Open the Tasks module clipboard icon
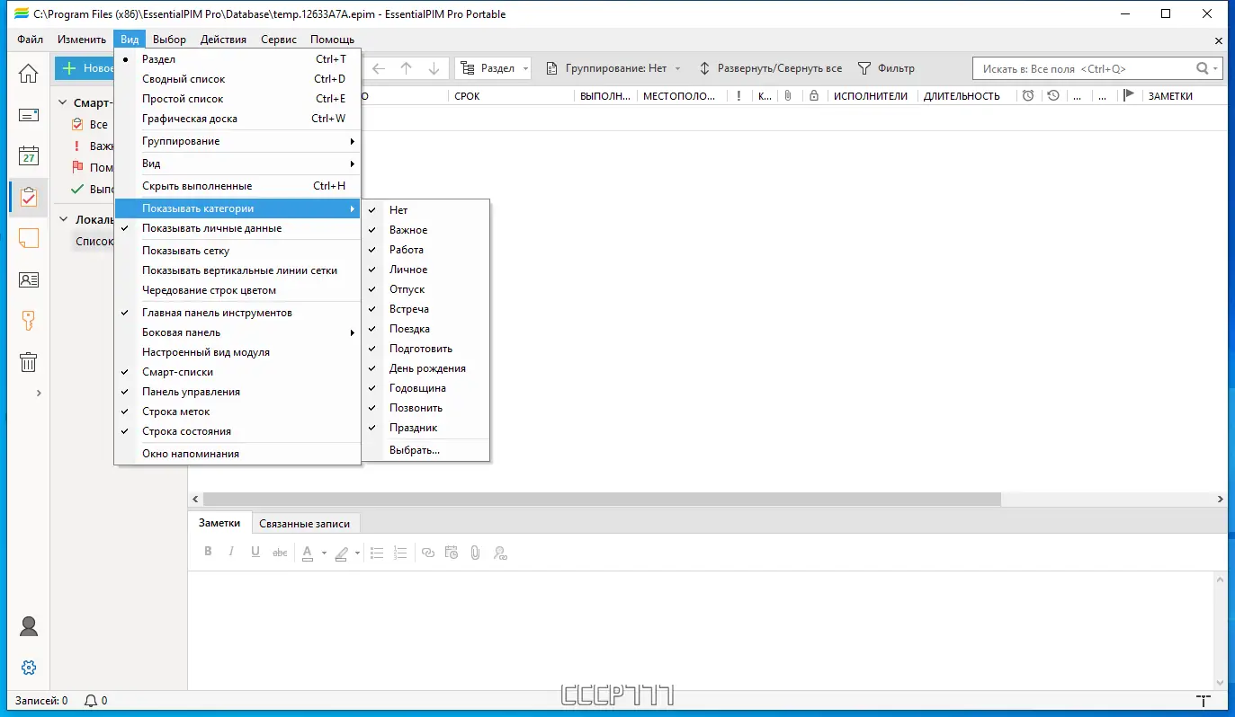 pyautogui.click(x=29, y=197)
